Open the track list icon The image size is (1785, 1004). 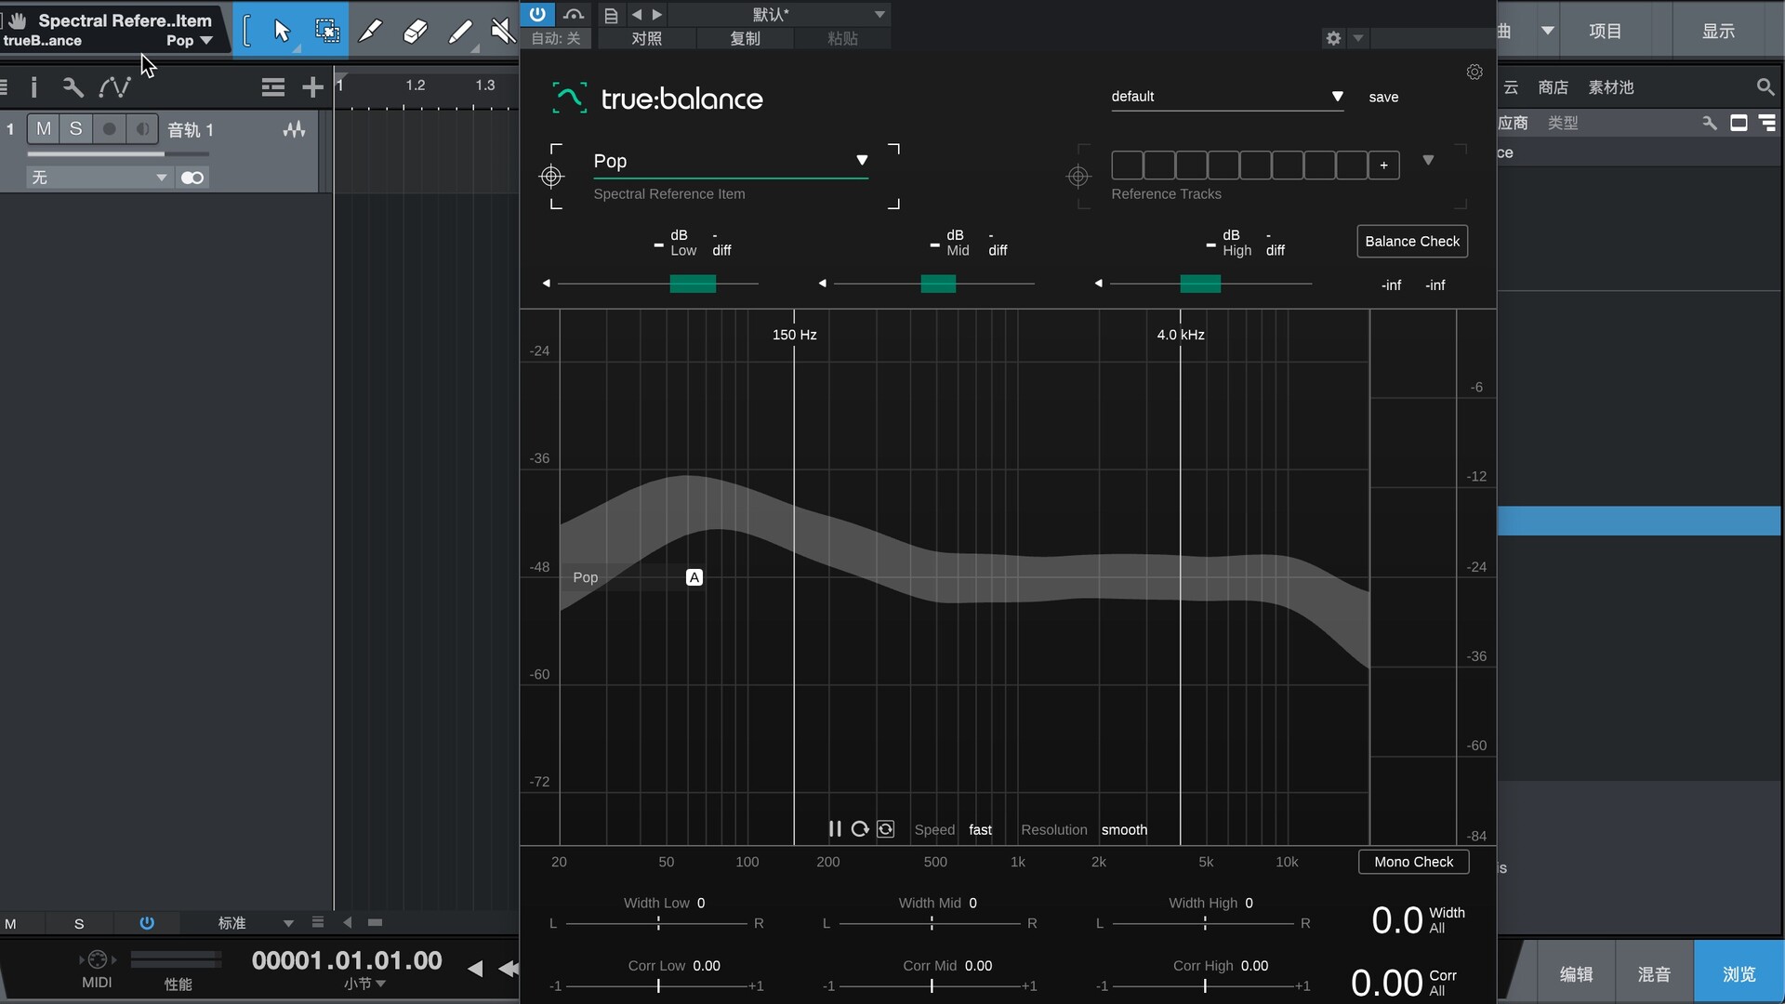(273, 87)
